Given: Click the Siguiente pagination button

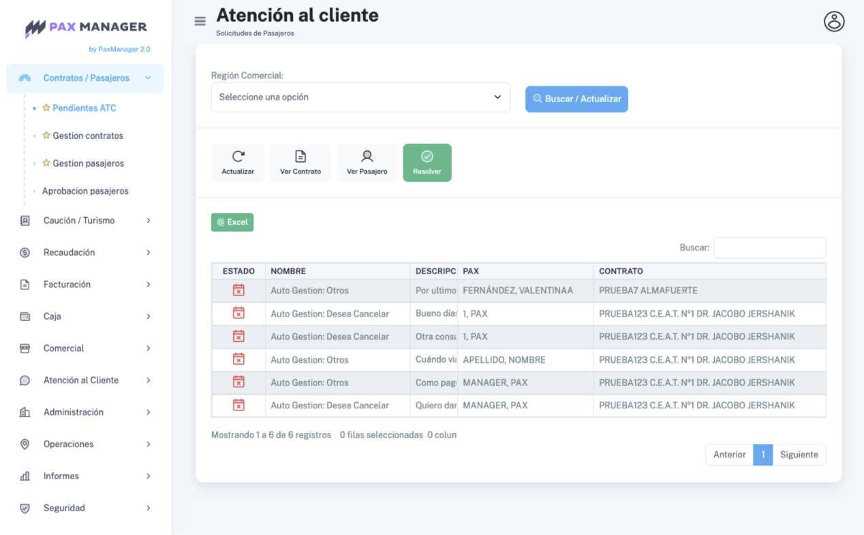Looking at the screenshot, I should pos(799,455).
